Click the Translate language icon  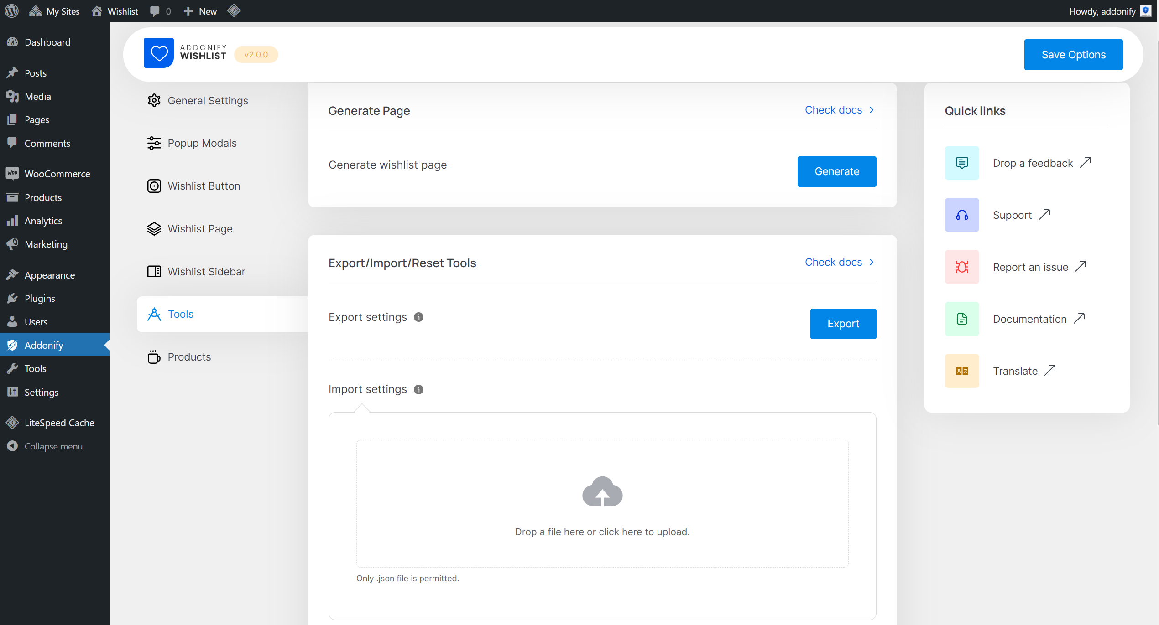[962, 371]
